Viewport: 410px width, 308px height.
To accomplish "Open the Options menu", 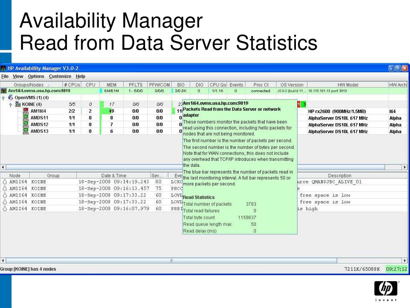I will pos(36,77).
